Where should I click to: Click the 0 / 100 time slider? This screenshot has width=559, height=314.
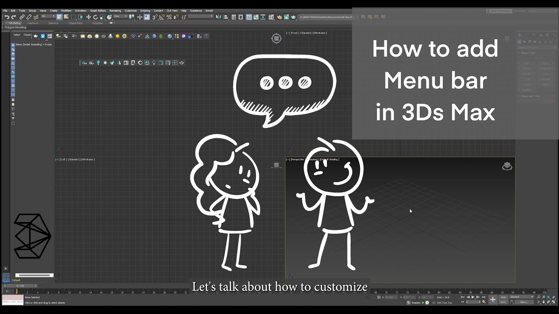click(20, 286)
